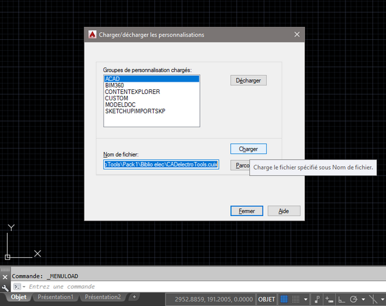Select ACAD in the loaded groups list
The image size is (386, 306).
coord(152,78)
